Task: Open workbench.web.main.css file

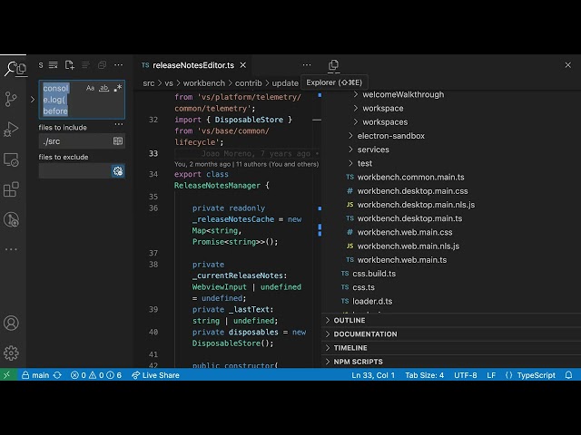Action: pos(405,232)
